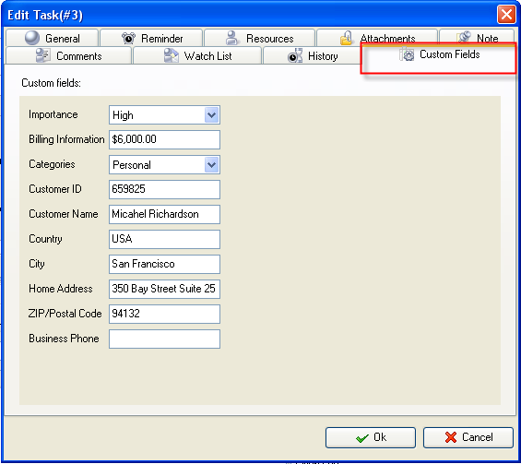The image size is (521, 464).
Task: Click the Categories label
Action: (52, 164)
